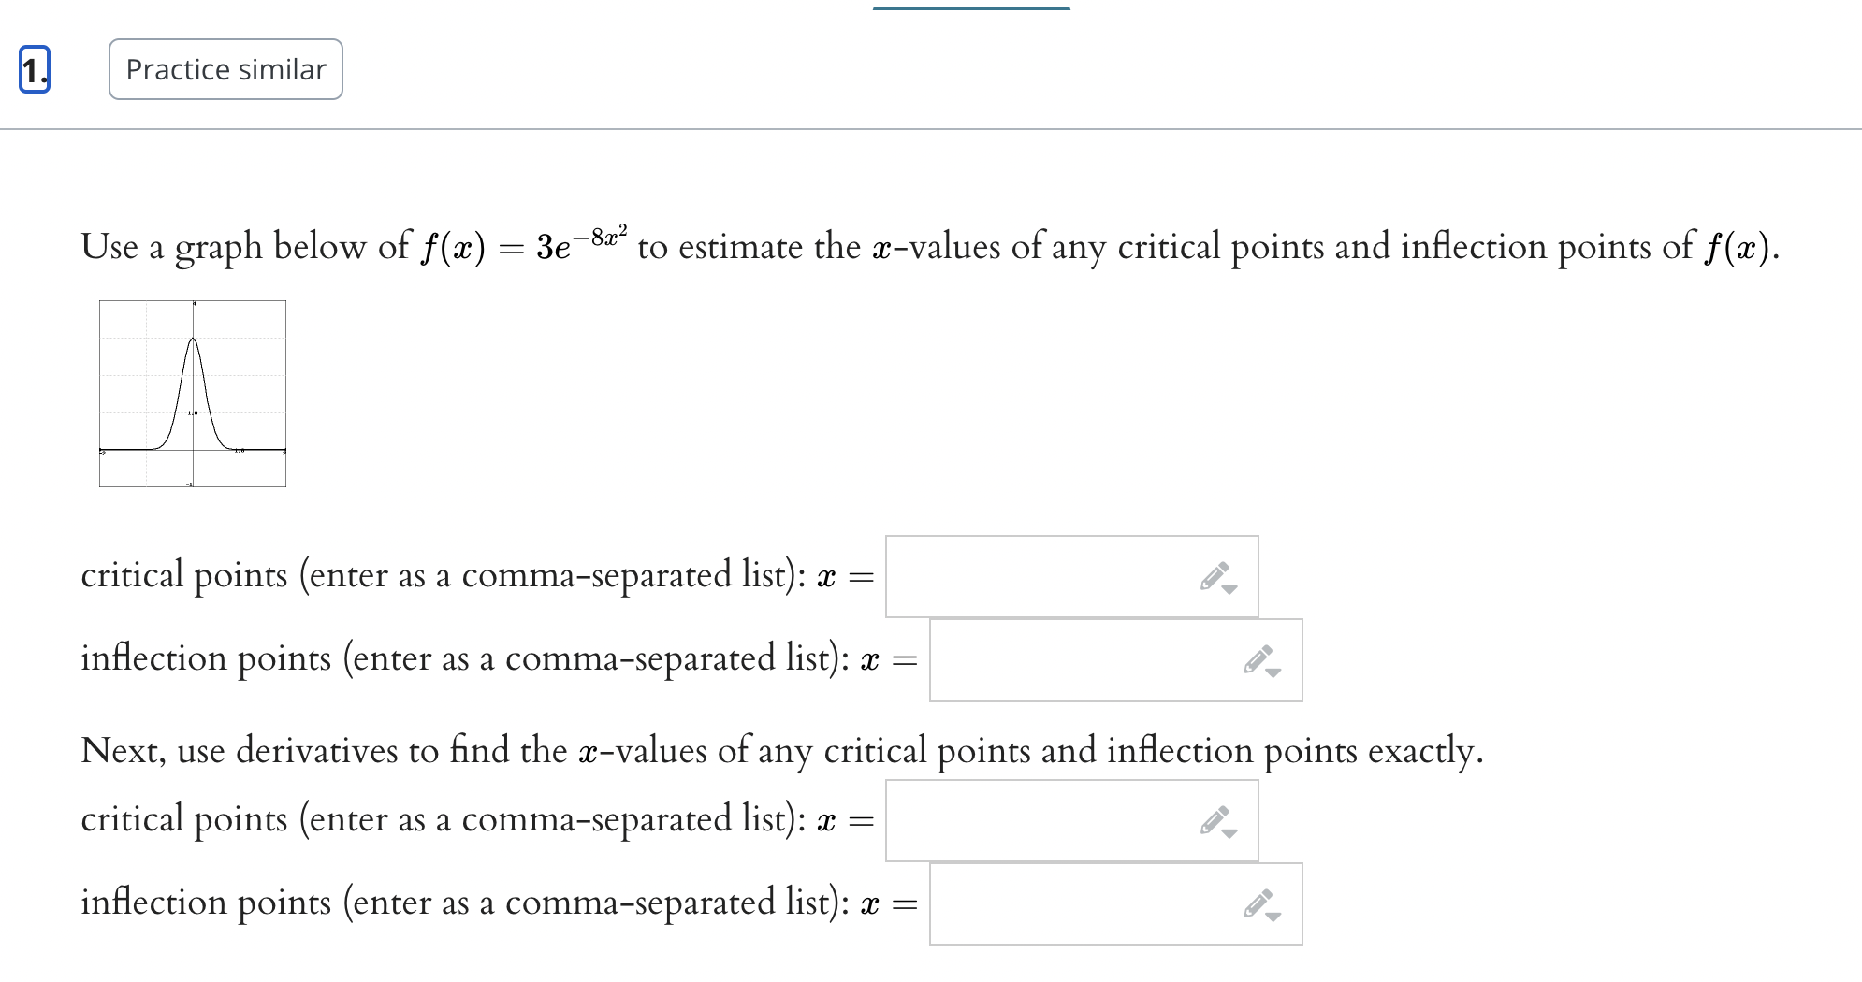This screenshot has width=1862, height=982.
Task: Click the horizontal divider below Practice similar
Action: click(x=931, y=131)
